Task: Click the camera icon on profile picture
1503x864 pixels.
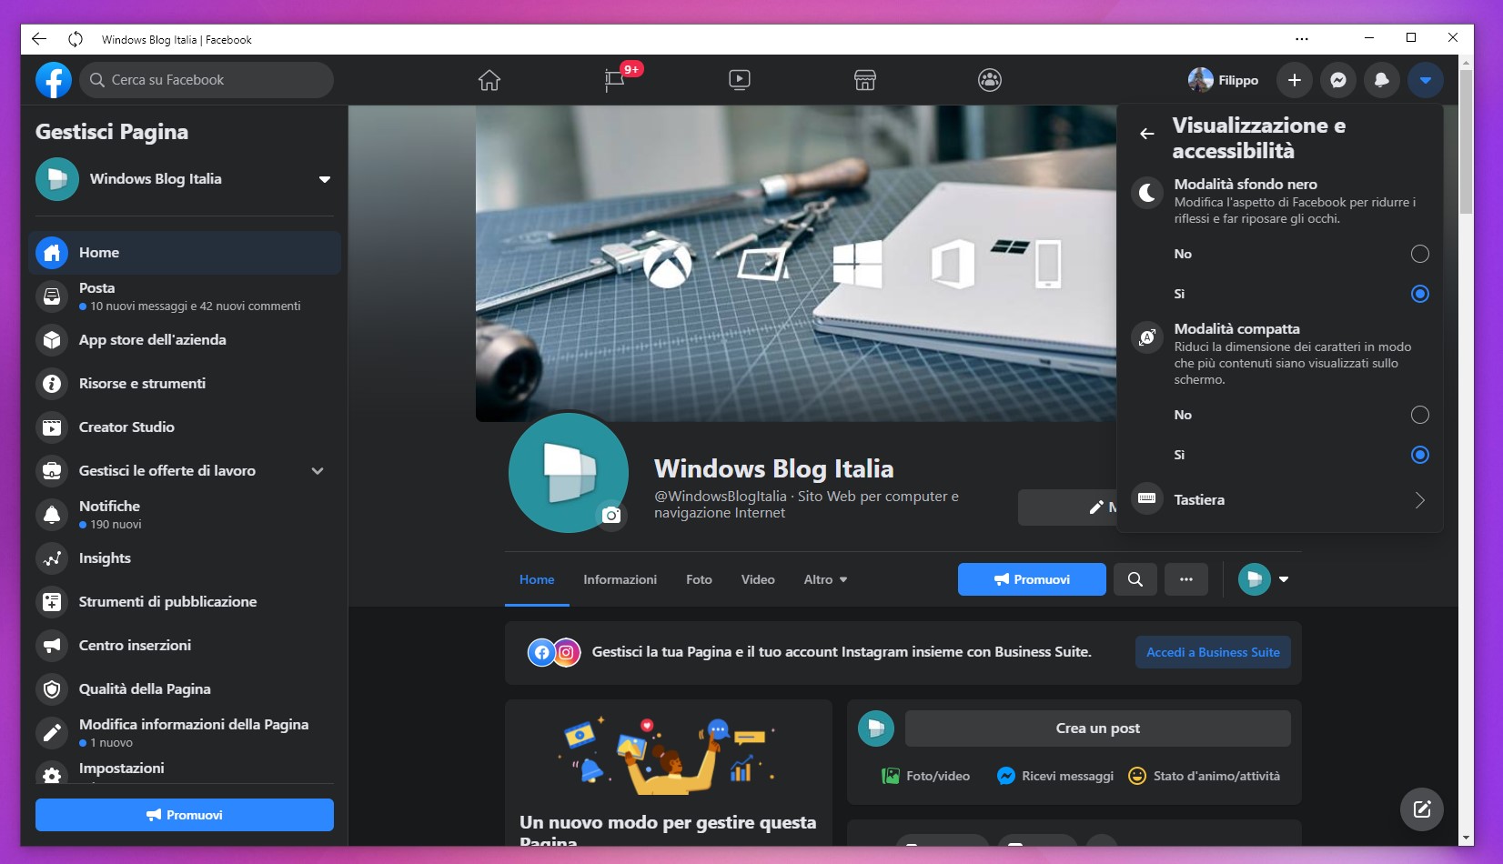Action: pyautogui.click(x=612, y=516)
